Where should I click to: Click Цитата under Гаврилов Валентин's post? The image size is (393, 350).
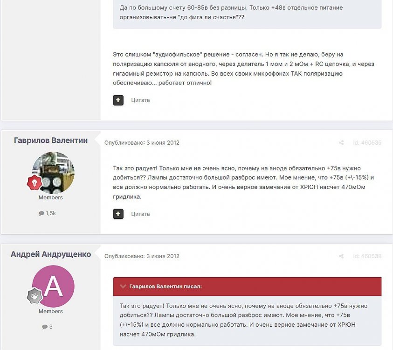coord(140,214)
